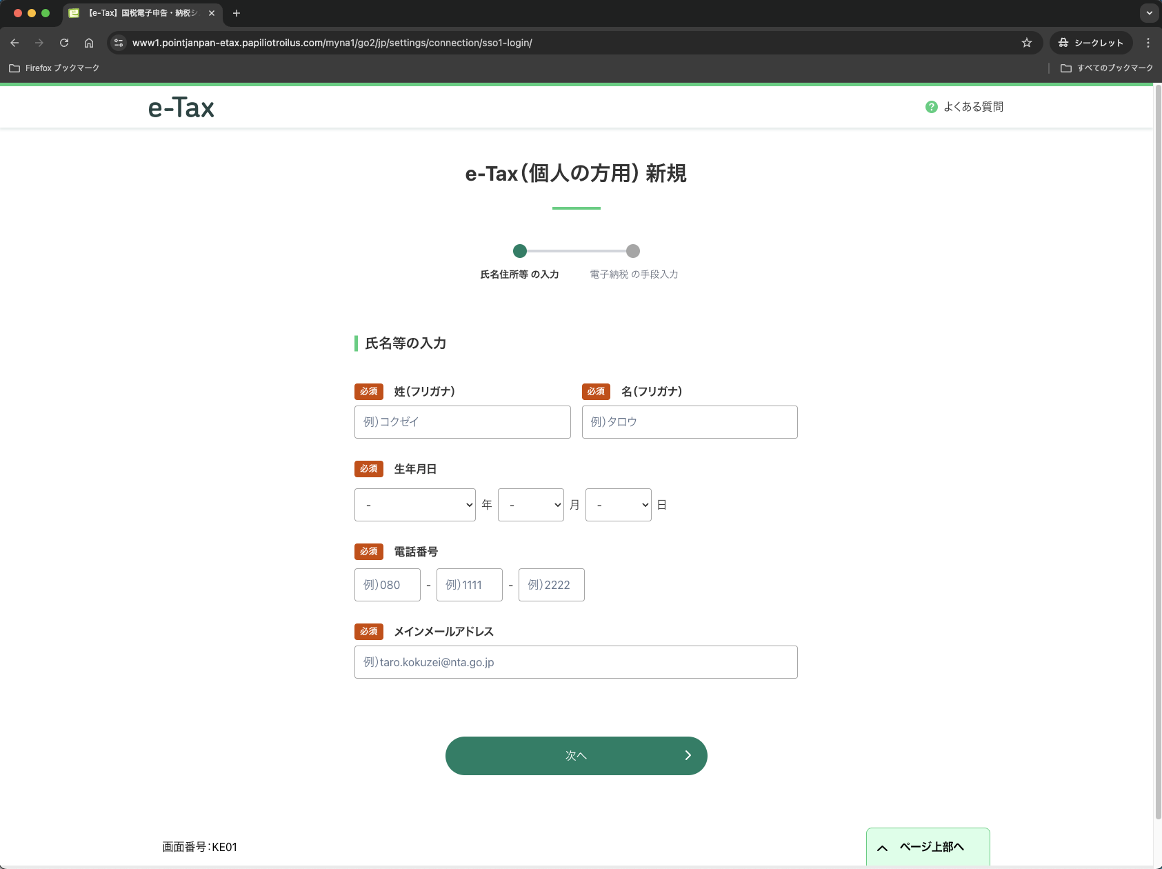Open the birth year dropdown
The image size is (1162, 869).
(x=414, y=504)
